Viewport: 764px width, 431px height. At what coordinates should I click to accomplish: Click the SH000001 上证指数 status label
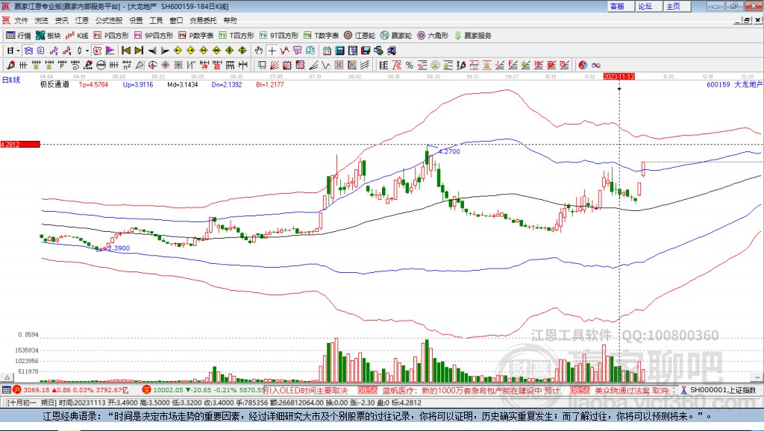pos(722,390)
